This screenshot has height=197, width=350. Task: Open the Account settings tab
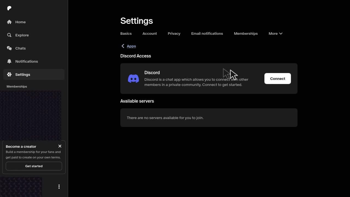(150, 33)
